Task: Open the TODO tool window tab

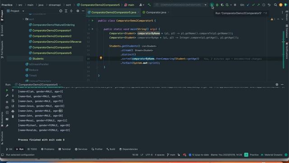Action: [32, 149]
